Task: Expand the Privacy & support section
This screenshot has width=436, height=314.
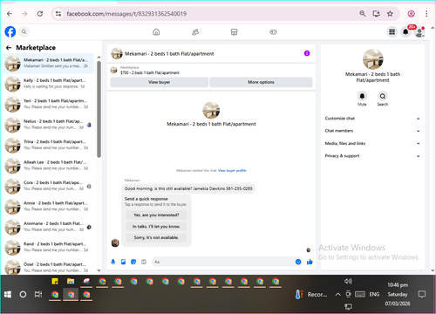Action: [372, 156]
